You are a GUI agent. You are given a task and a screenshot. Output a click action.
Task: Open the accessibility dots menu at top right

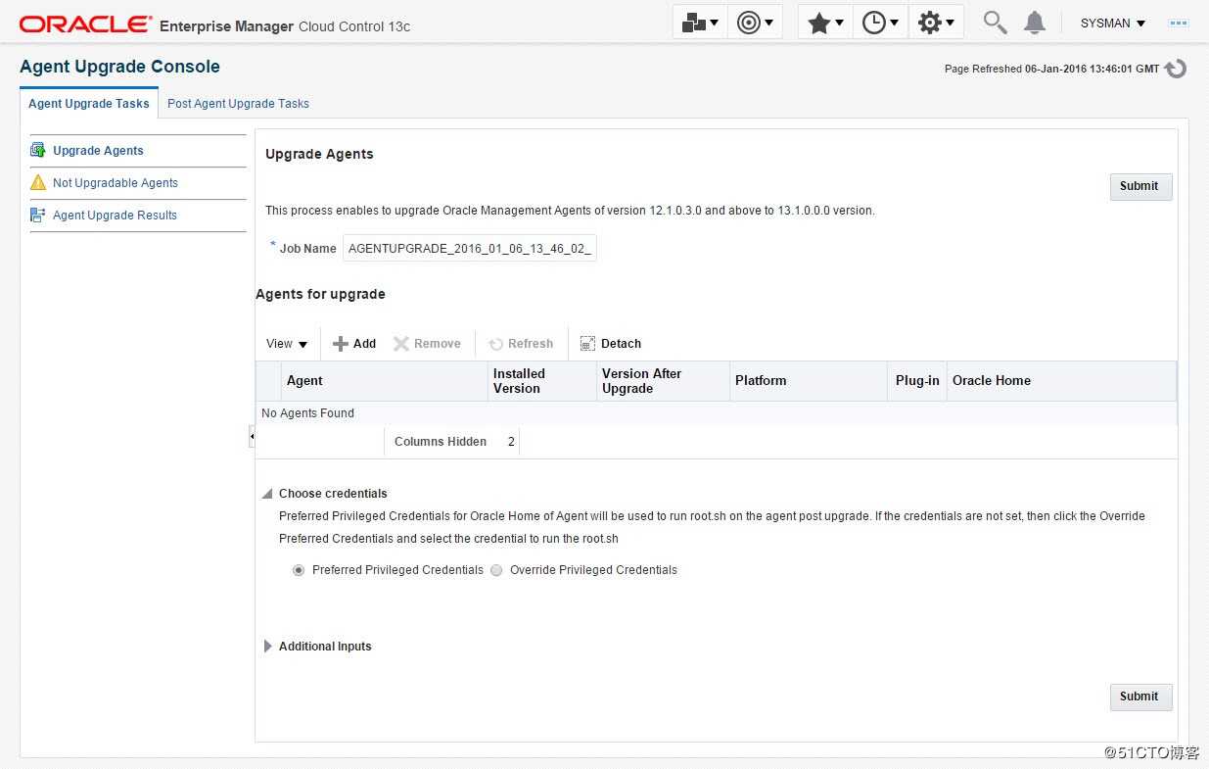pyautogui.click(x=1179, y=23)
